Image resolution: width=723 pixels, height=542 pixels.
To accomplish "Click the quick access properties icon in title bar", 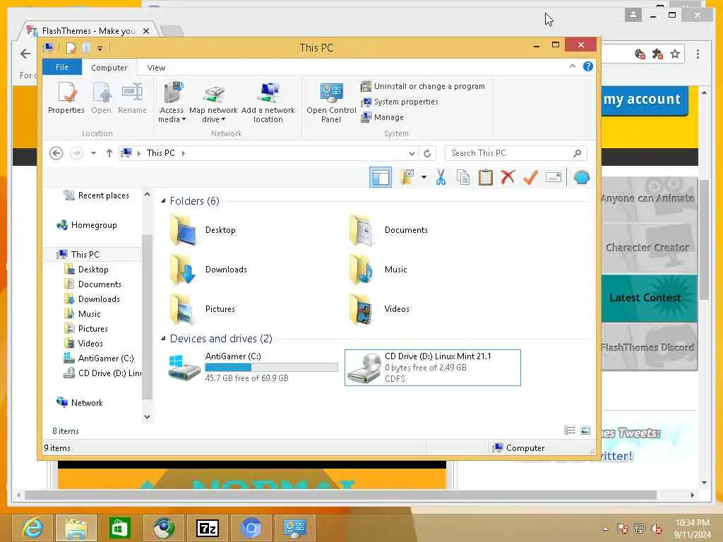I will [71, 48].
